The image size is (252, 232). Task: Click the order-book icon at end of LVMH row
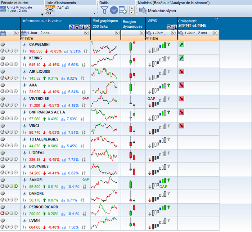coord(84,227)
